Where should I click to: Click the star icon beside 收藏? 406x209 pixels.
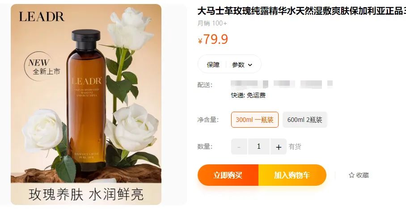[351, 175]
